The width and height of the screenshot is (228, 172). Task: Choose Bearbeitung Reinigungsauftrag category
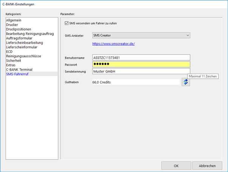click(29, 34)
